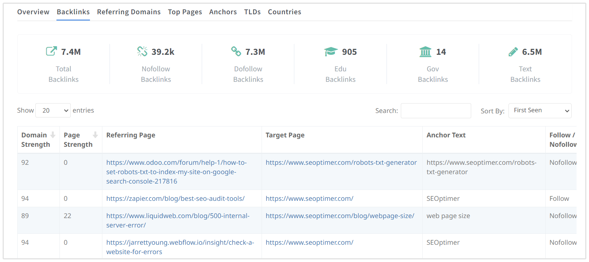Go to the Top Pages tab
589x262 pixels.
tap(185, 12)
